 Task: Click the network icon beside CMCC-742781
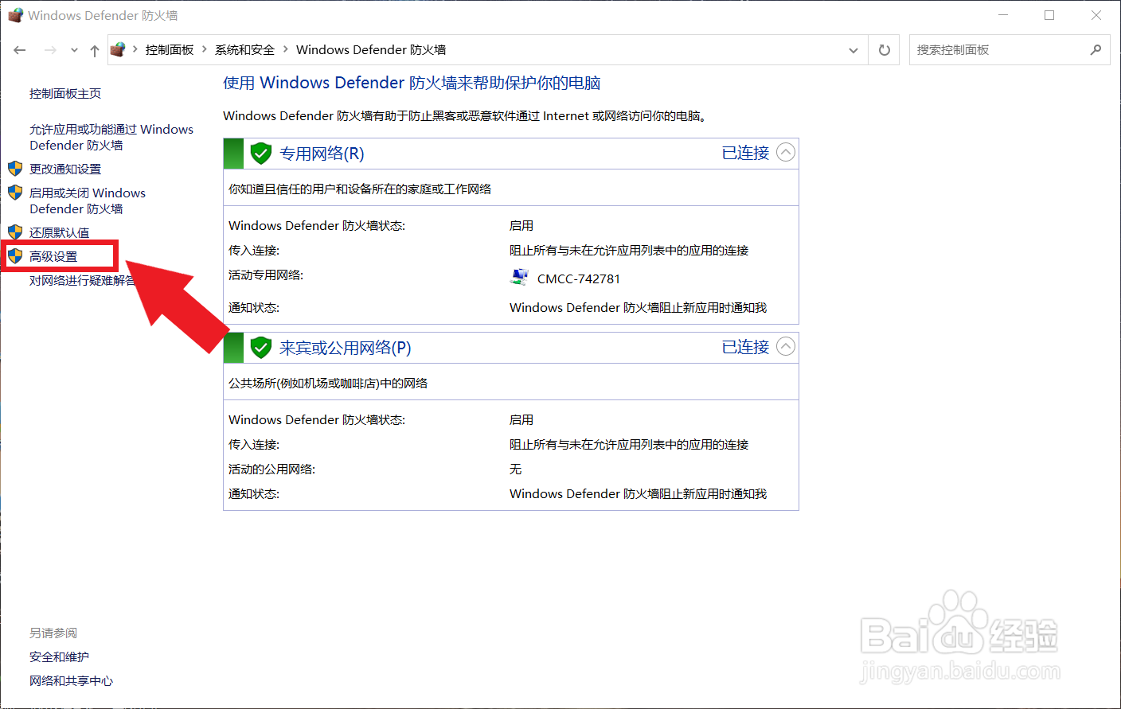(x=519, y=278)
